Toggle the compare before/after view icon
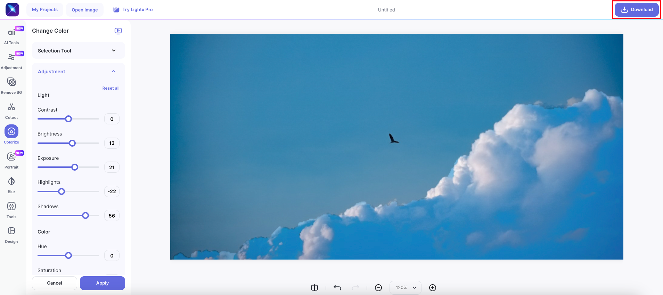The height and width of the screenshot is (295, 663). [x=314, y=288]
